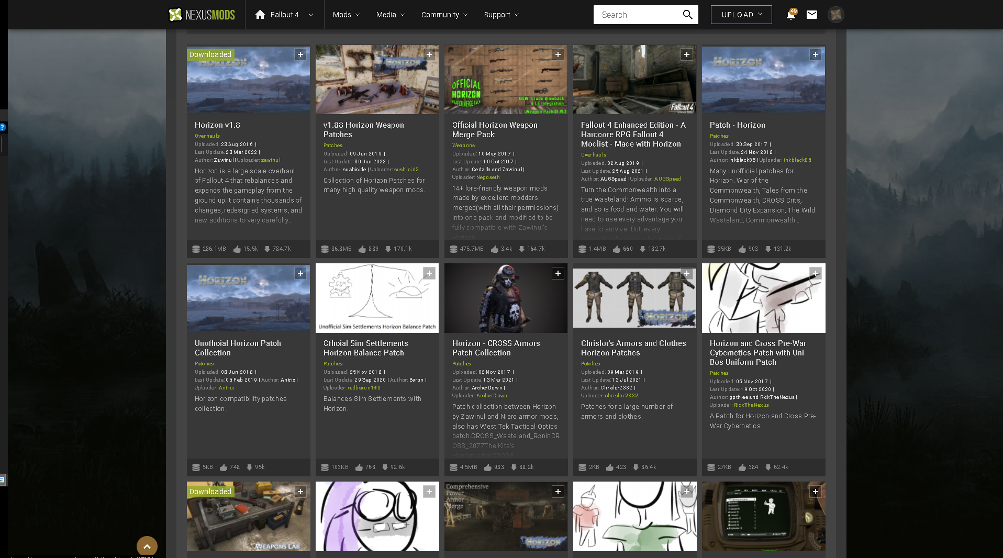The image size is (1003, 558).
Task: Click the Fallout 4 home icon
Action: click(260, 15)
